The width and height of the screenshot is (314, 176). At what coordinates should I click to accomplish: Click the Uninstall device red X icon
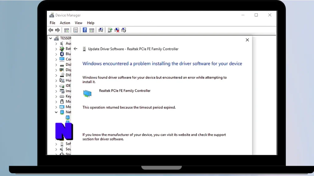(117, 30)
